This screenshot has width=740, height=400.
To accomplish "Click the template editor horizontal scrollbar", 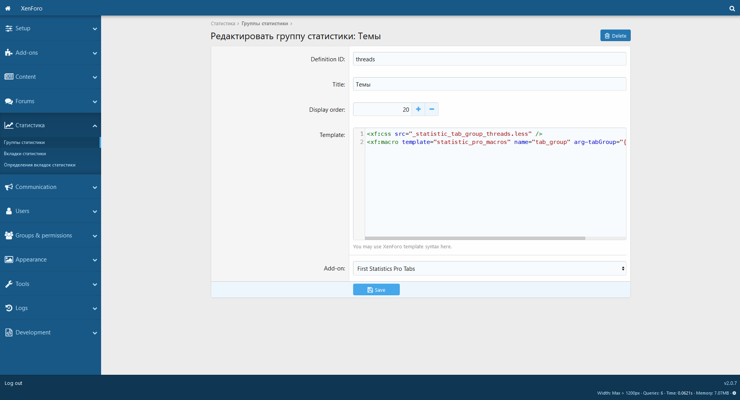I will 475,238.
